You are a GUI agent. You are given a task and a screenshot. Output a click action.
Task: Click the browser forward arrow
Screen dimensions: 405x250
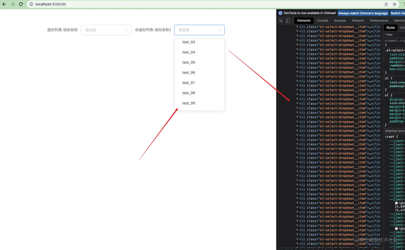pyautogui.click(x=12, y=4)
